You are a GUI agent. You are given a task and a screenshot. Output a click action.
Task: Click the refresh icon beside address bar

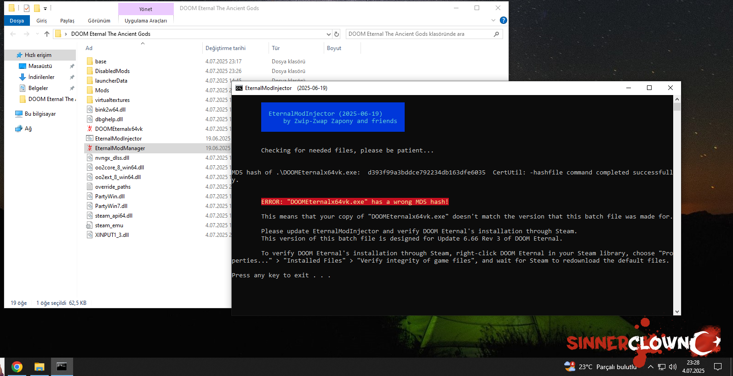(x=337, y=34)
